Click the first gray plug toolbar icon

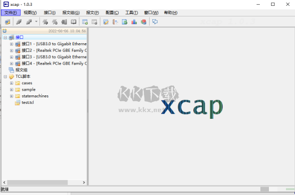19,22
